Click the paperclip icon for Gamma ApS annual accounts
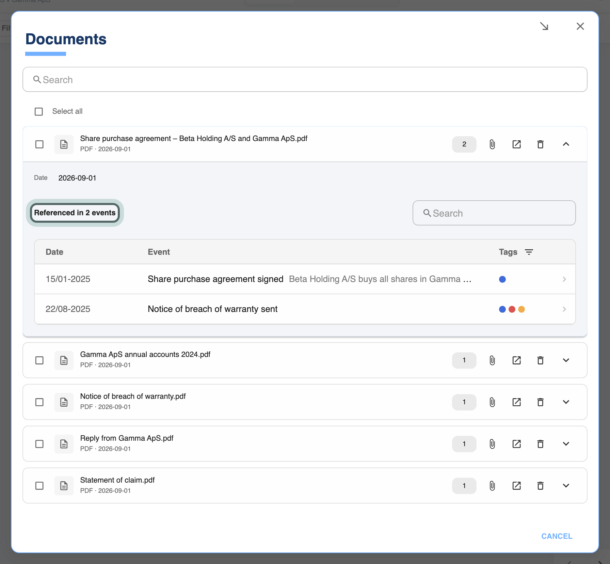Viewport: 610px width, 564px height. pyautogui.click(x=492, y=360)
